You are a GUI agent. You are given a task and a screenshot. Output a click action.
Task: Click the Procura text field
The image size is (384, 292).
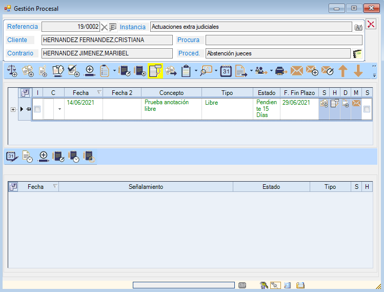coord(284,40)
